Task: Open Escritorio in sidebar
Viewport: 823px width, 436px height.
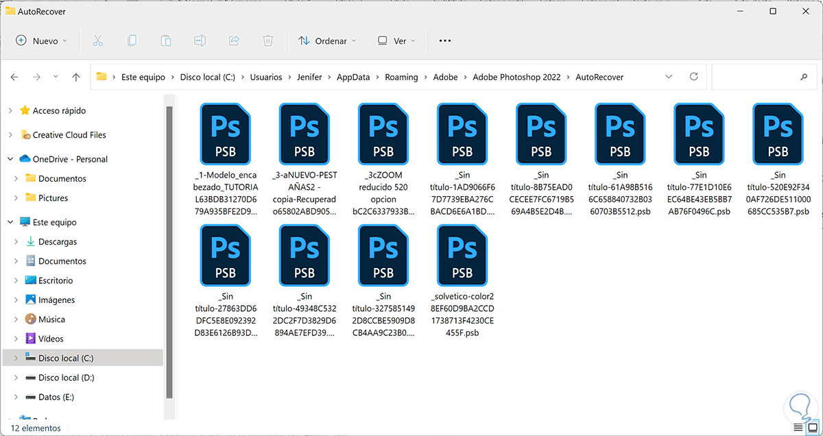Action: click(56, 280)
